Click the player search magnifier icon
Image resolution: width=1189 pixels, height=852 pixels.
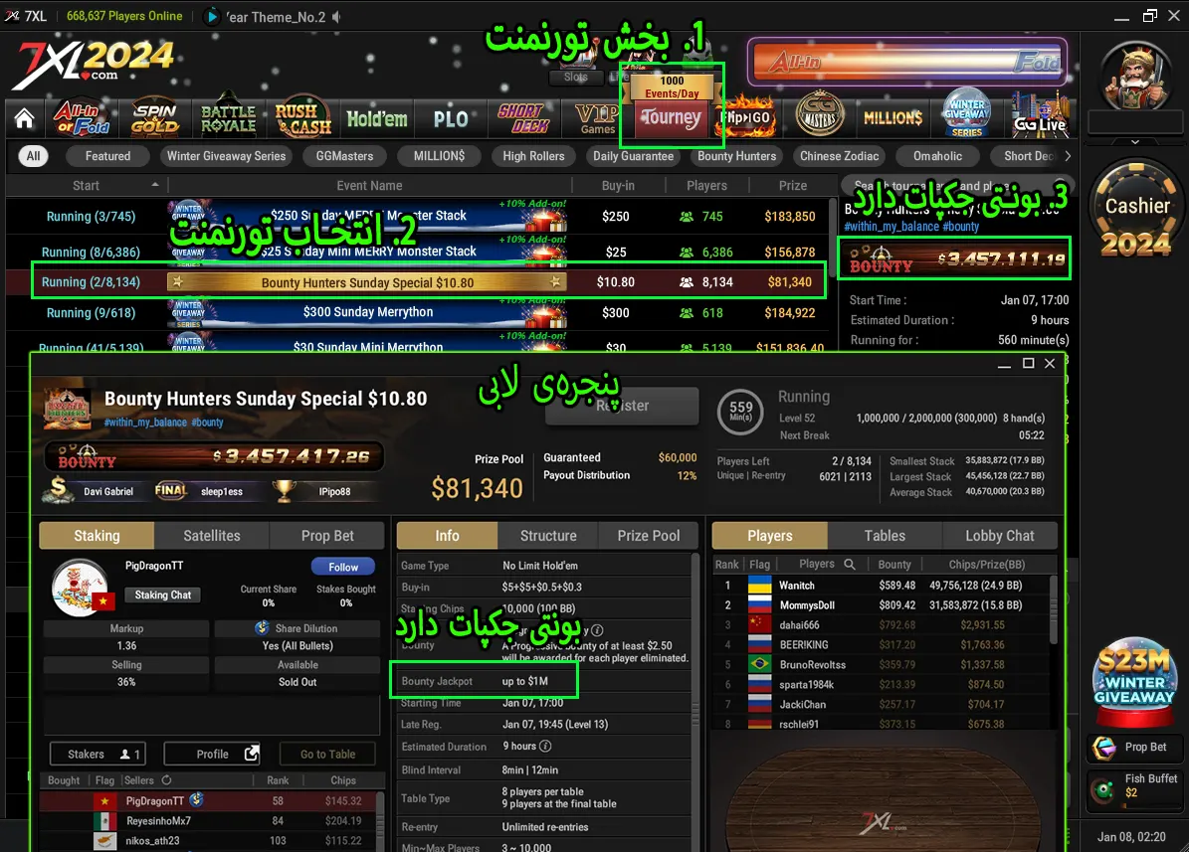click(x=850, y=564)
